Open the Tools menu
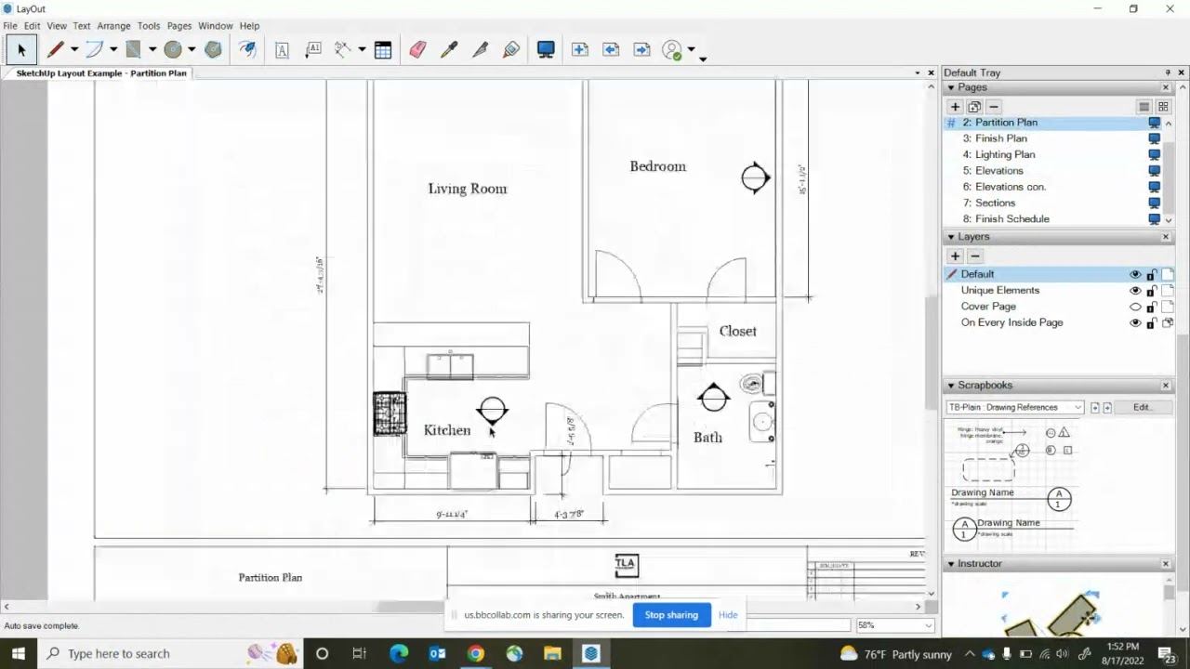Image resolution: width=1190 pixels, height=669 pixels. point(149,26)
